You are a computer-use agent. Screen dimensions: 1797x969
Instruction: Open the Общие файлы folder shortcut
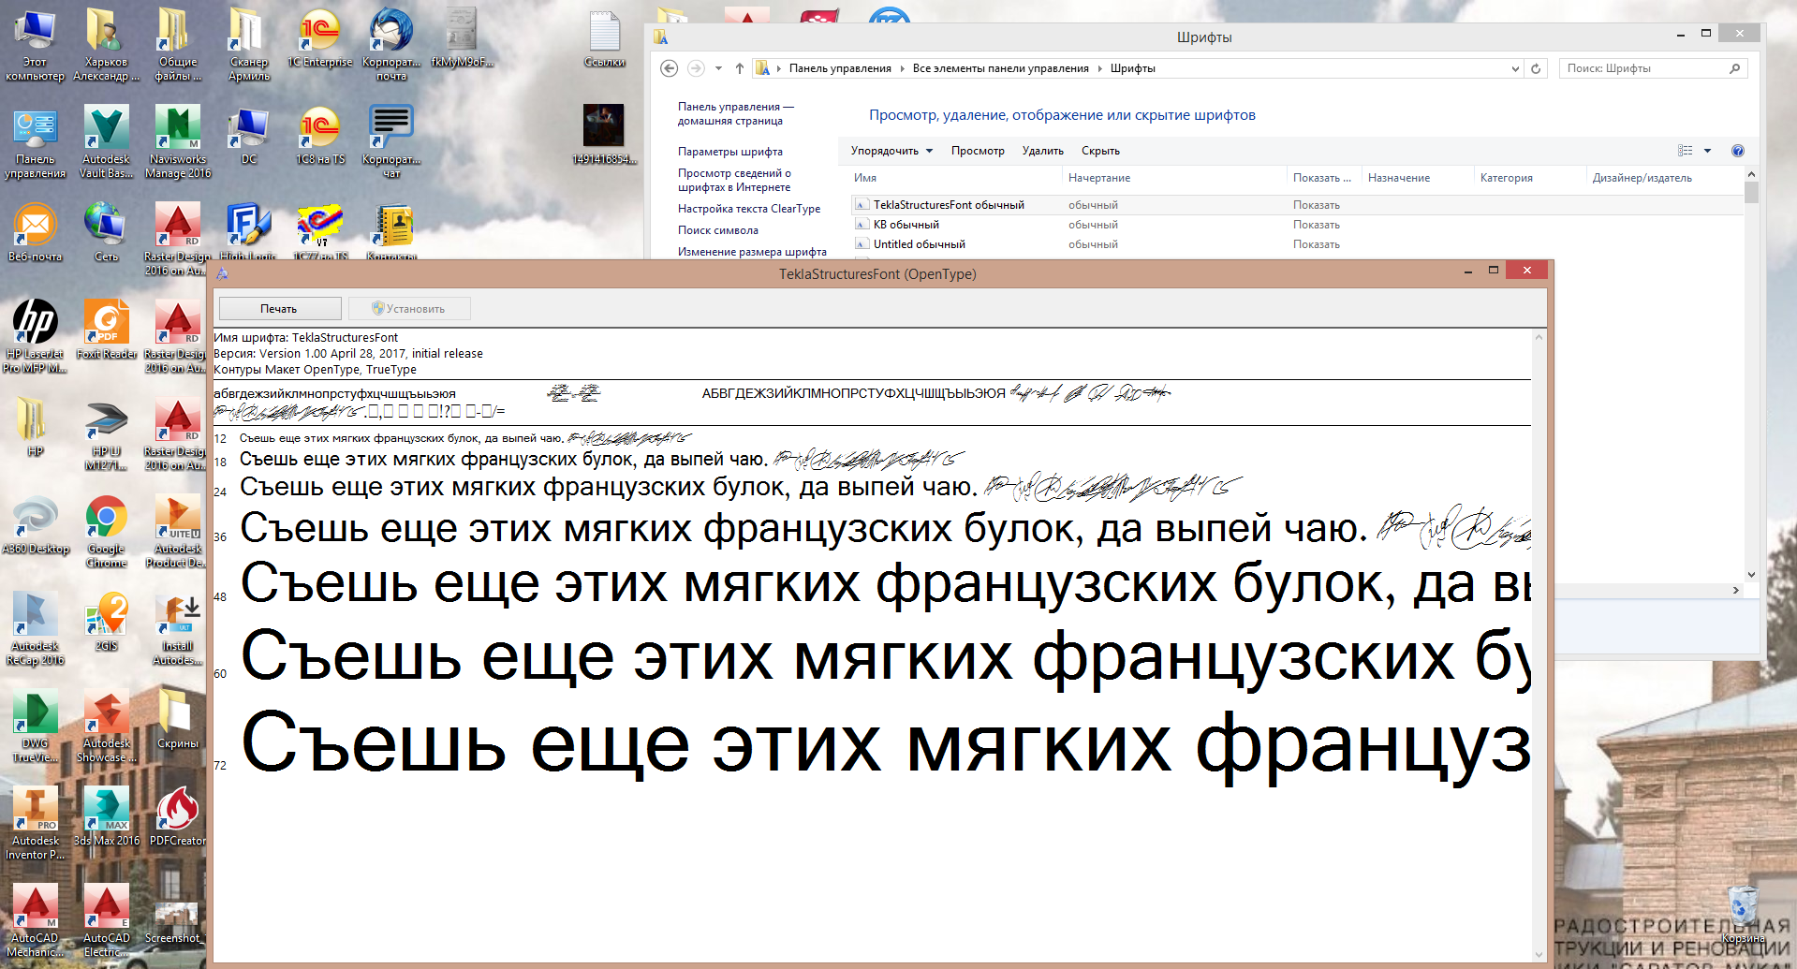coord(177,44)
